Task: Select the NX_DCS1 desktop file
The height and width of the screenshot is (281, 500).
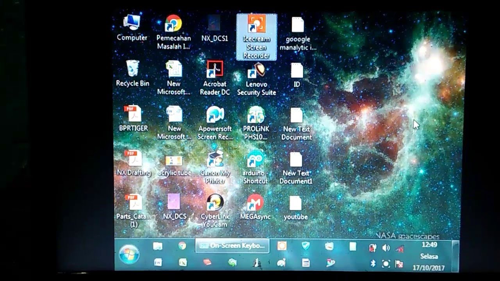Action: tap(214, 28)
